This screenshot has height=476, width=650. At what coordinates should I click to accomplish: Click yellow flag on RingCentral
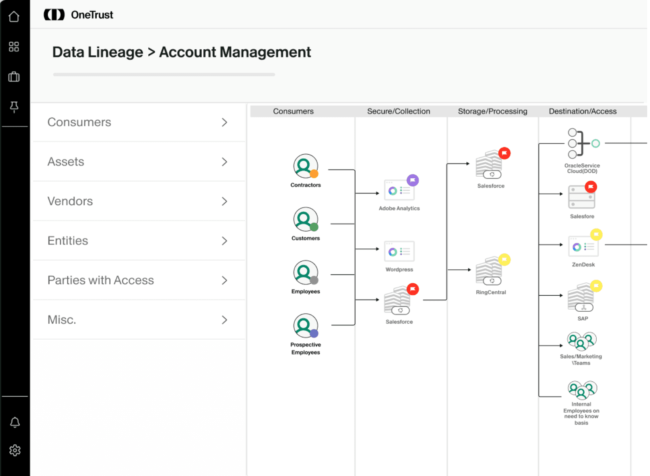(x=504, y=260)
